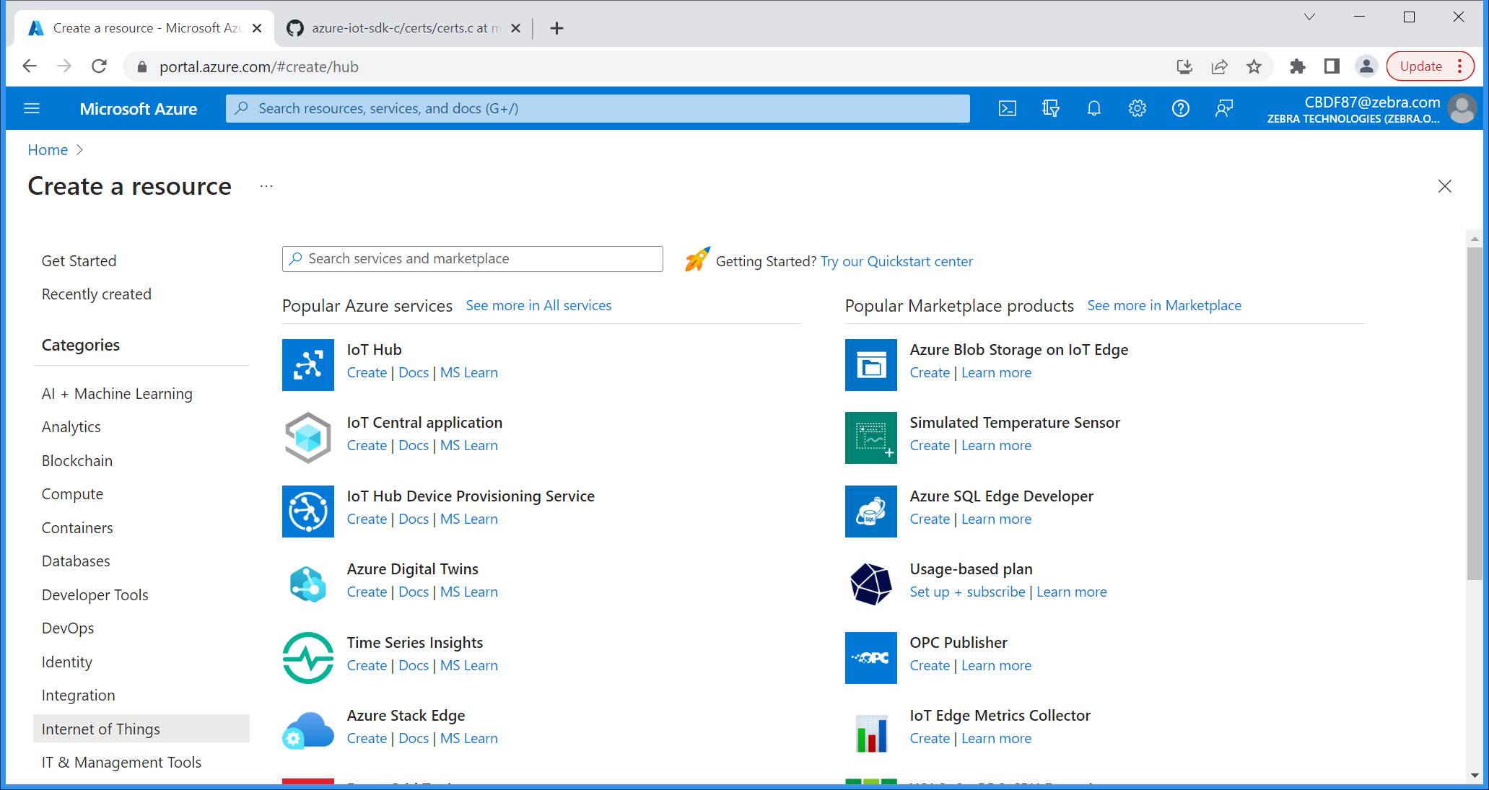Focus the Search services and marketplace field
1489x790 pixels.
[x=473, y=259]
